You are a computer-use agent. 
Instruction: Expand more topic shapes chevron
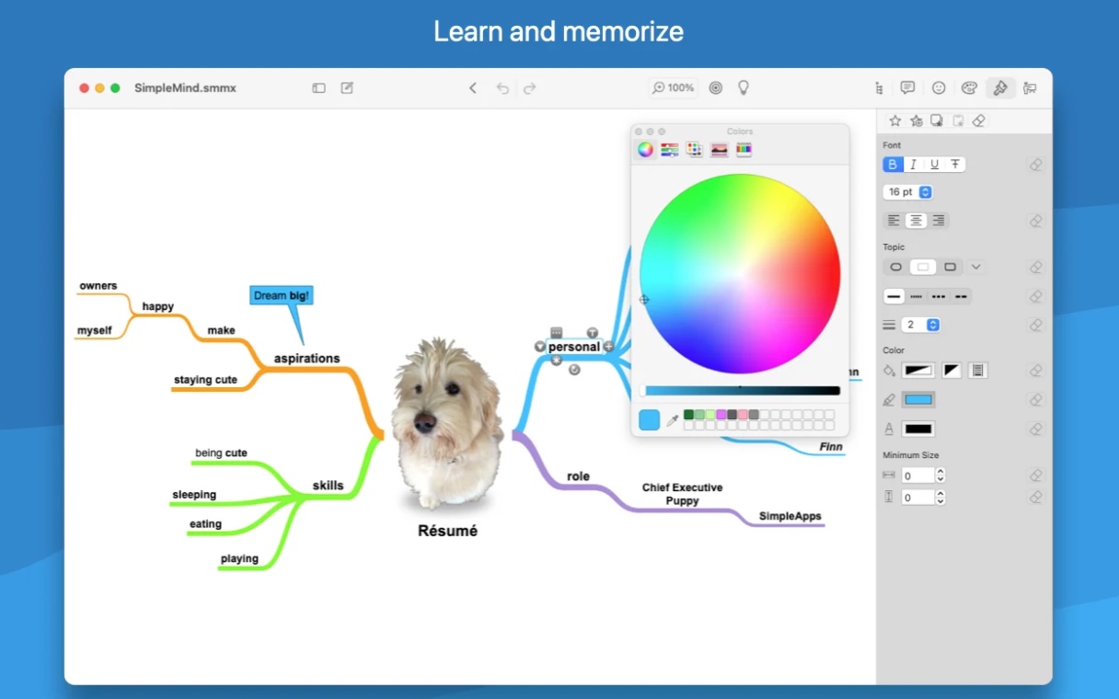pyautogui.click(x=976, y=268)
